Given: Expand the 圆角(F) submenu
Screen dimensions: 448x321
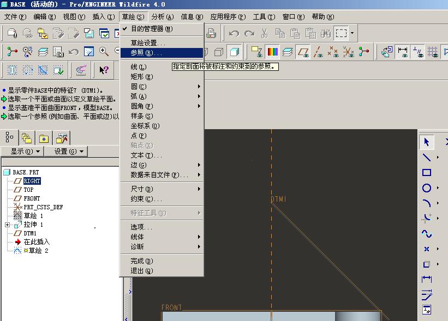Looking at the screenshot, I should click(x=162, y=106).
